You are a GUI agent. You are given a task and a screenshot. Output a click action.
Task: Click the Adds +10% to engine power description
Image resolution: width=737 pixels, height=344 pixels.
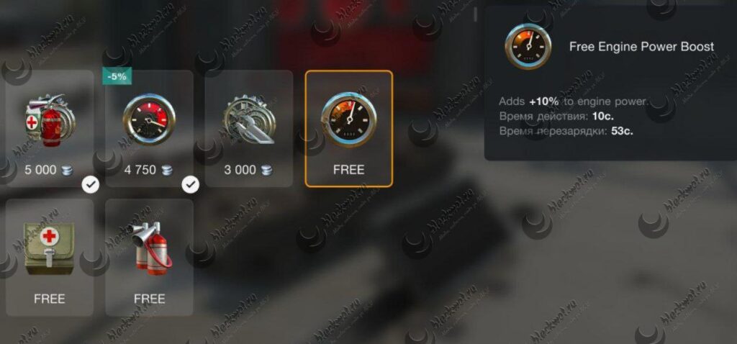point(573,101)
